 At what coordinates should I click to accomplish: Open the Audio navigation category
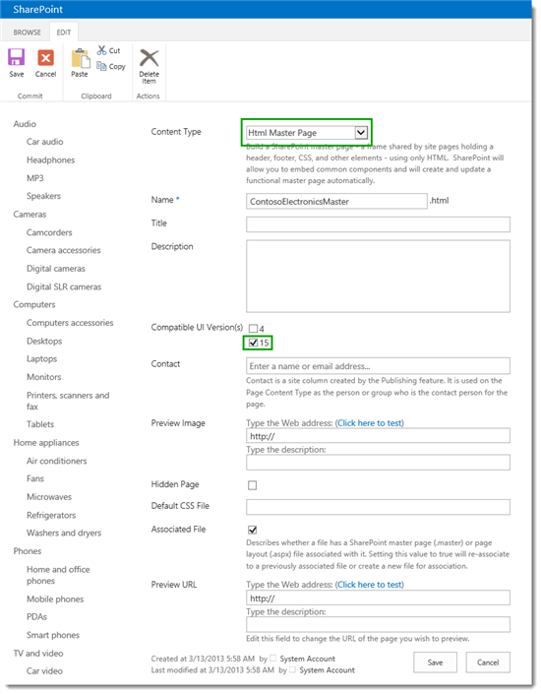[25, 124]
